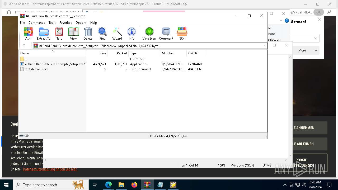The width and height of the screenshot is (338, 190).
Task: Open Firefox from taskbar
Action: point(134,185)
